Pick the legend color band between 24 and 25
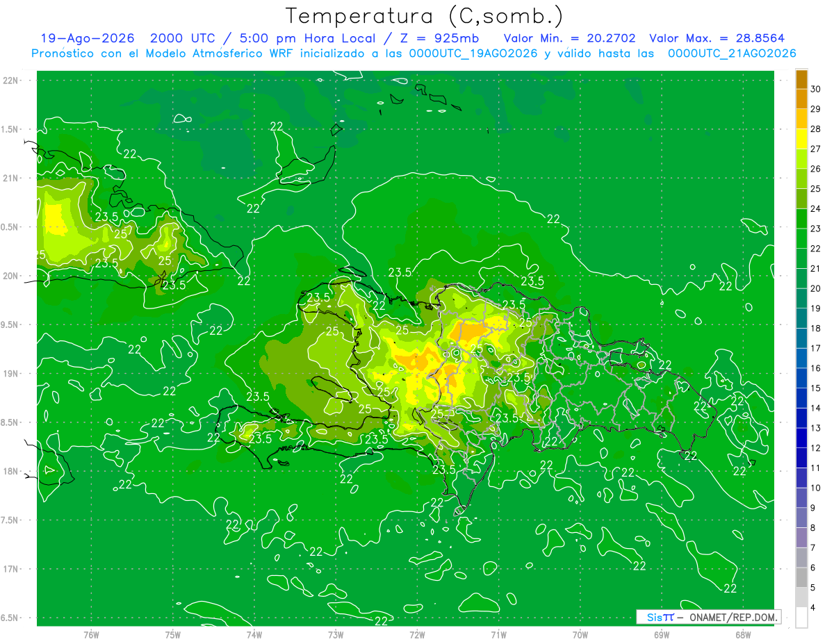Screen dimensions: 834x644 click(x=801, y=199)
